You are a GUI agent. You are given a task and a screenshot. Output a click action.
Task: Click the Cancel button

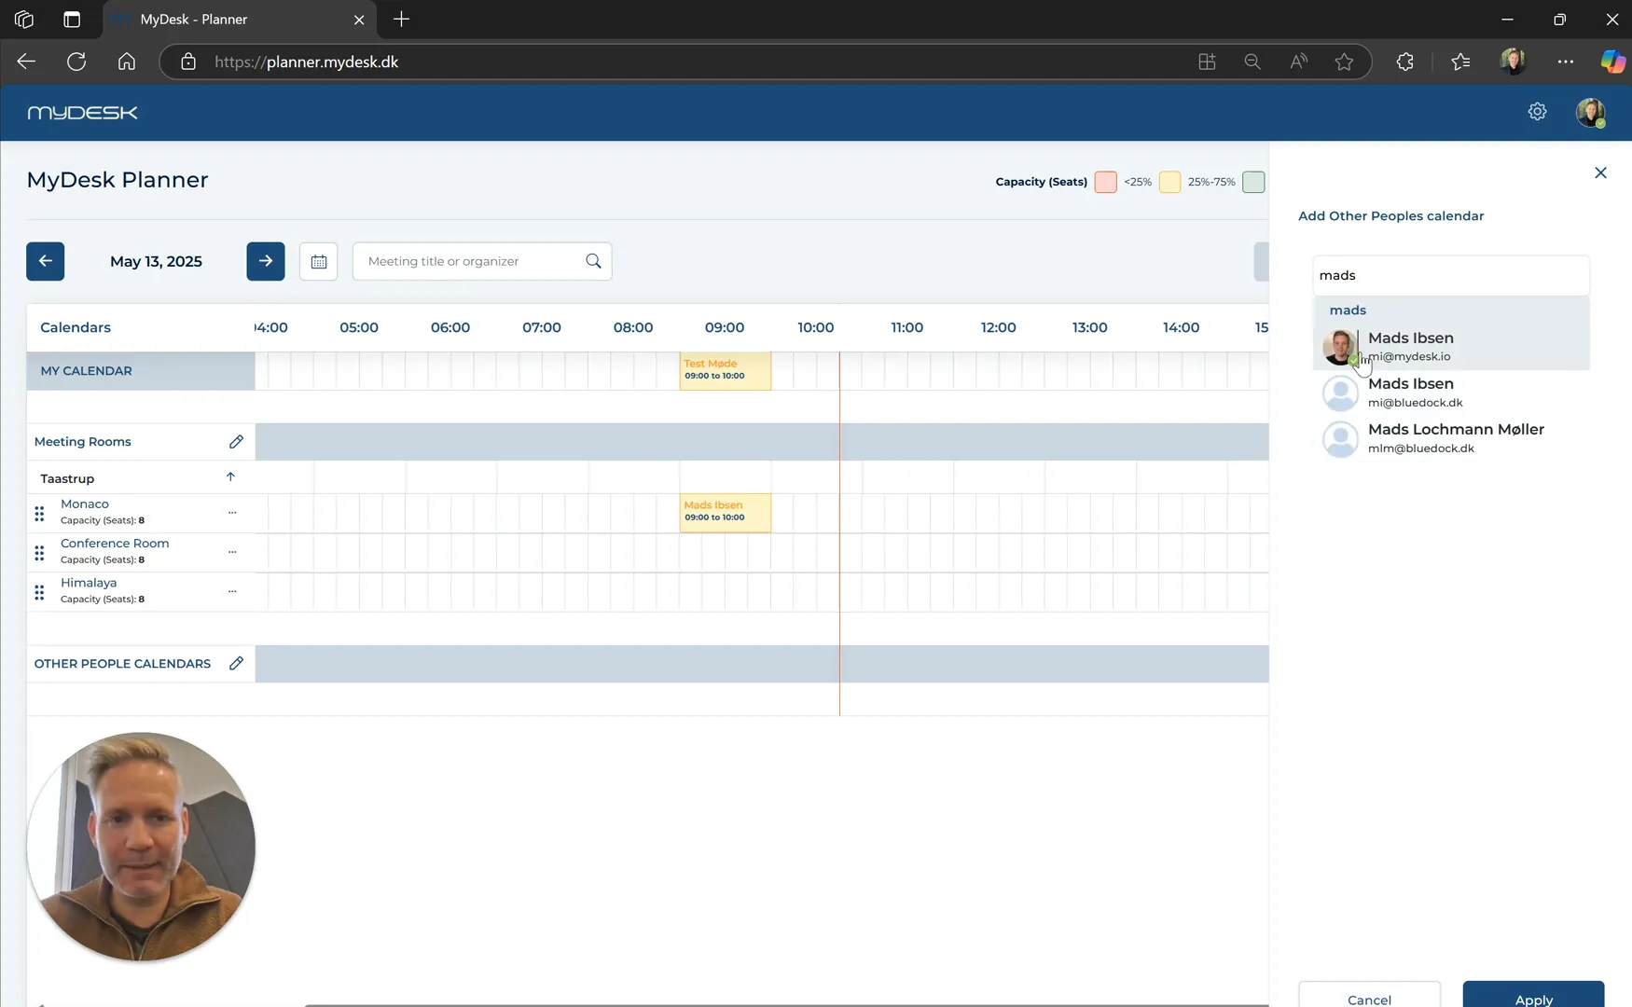pyautogui.click(x=1369, y=995)
